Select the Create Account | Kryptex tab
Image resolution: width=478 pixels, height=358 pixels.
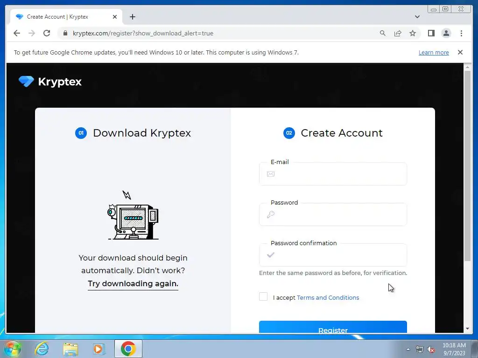click(66, 17)
